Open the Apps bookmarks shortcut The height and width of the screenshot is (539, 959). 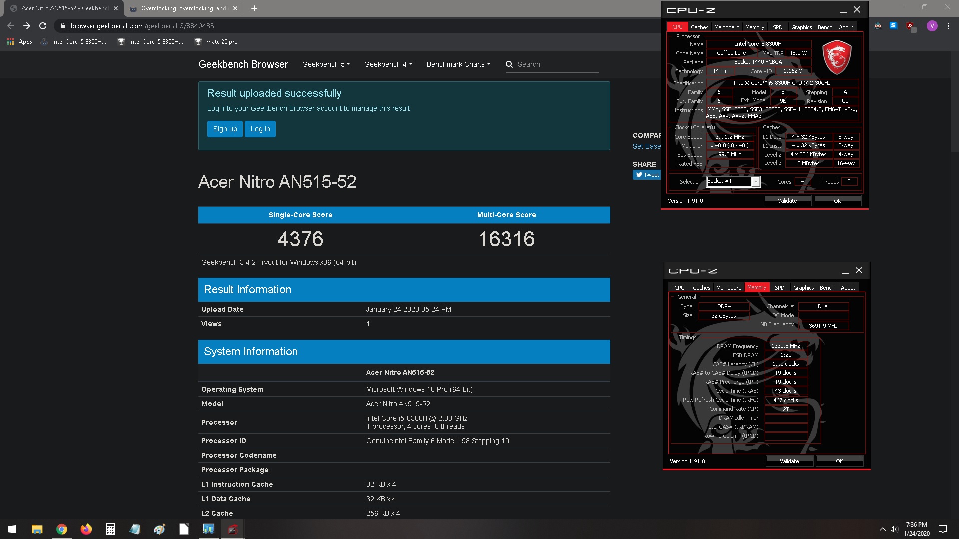coord(20,42)
